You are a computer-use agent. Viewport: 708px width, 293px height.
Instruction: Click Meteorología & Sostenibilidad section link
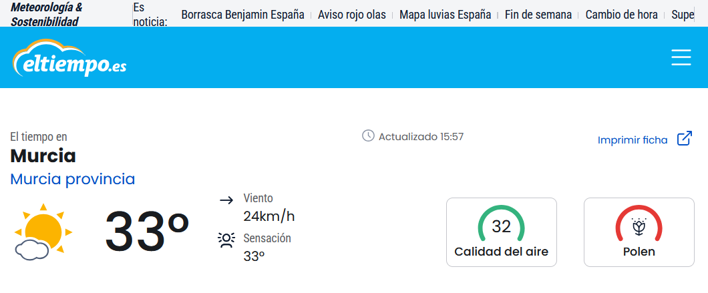47,14
